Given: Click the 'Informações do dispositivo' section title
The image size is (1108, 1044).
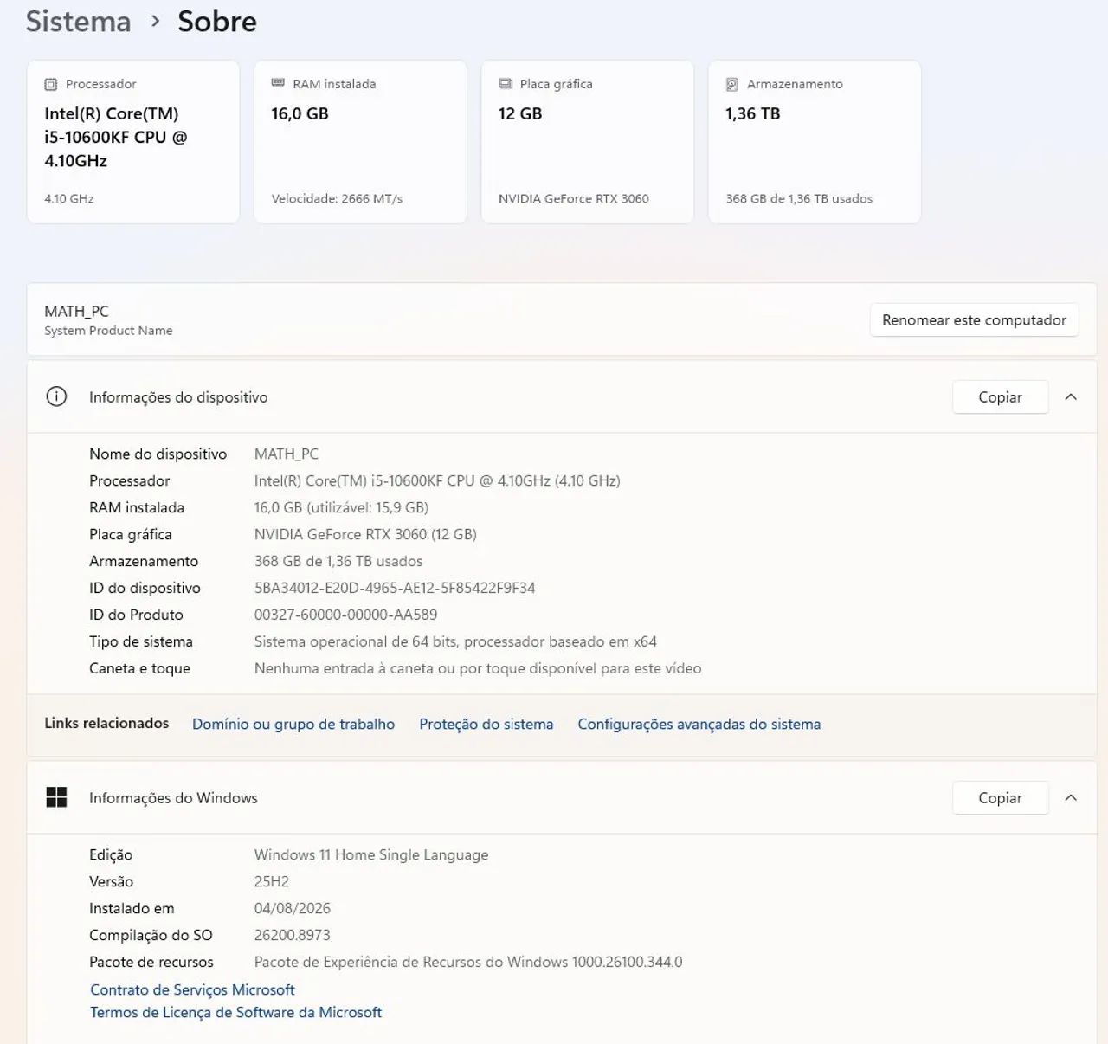Looking at the screenshot, I should pos(178,396).
